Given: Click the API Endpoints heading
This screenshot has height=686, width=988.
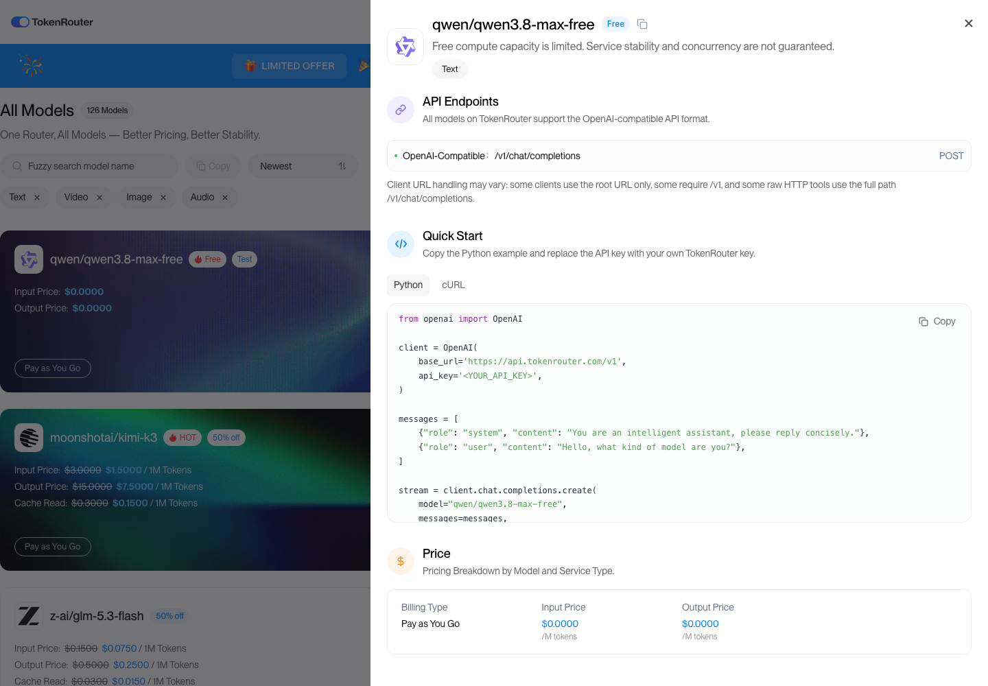Looking at the screenshot, I should [x=460, y=102].
